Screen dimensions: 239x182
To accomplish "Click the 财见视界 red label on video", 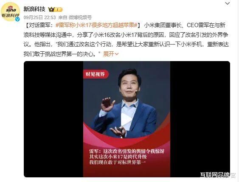I will click(x=96, y=74).
